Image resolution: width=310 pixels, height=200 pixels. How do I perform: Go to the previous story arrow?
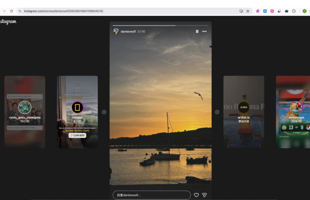click(x=104, y=112)
